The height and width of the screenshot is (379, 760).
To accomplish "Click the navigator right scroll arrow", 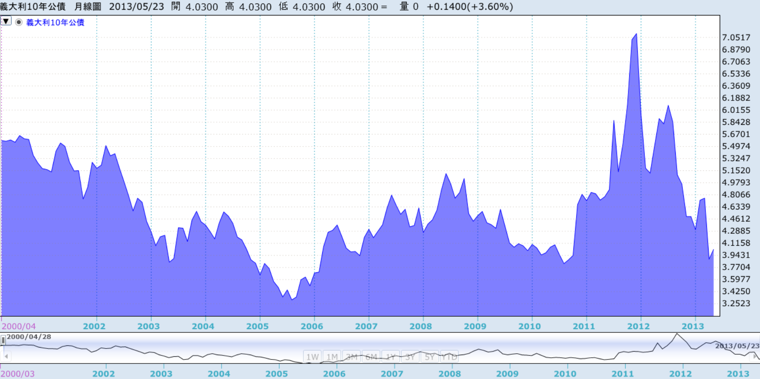I will coord(755,356).
